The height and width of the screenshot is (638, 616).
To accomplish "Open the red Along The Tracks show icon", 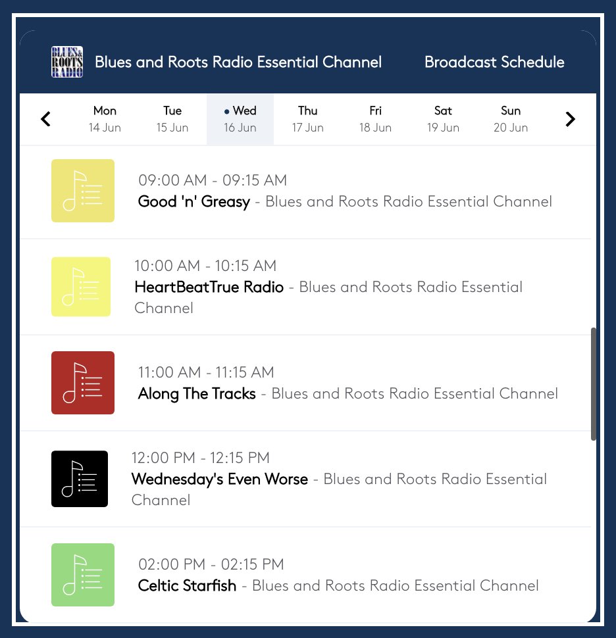I will (83, 383).
